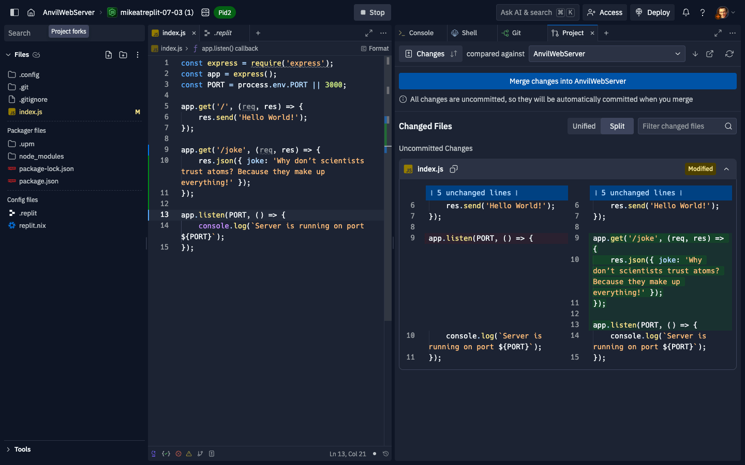Click the Changes direction toggle button
The image size is (745, 465).
(430, 54)
